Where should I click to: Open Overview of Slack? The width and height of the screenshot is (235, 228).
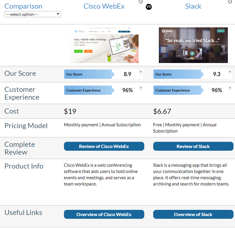click(x=193, y=214)
